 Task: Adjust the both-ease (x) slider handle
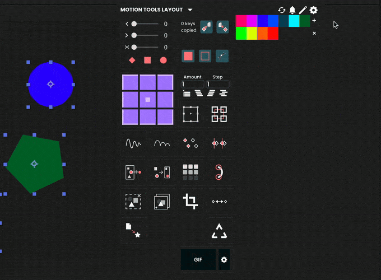pyautogui.click(x=134, y=47)
